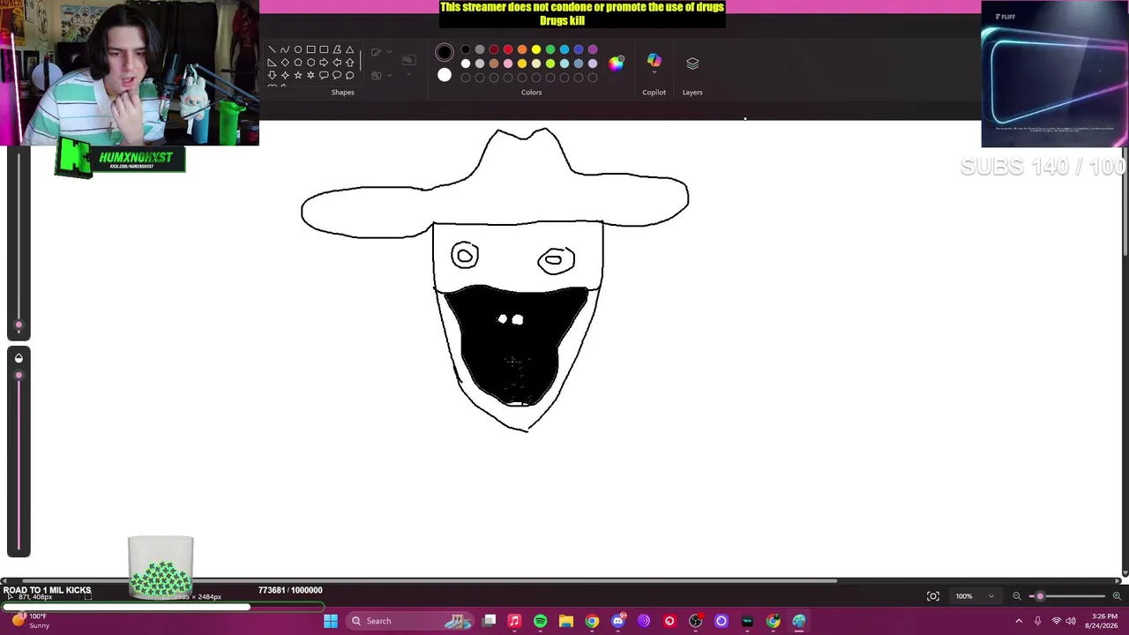Select the curve shape tool

[x=285, y=49]
